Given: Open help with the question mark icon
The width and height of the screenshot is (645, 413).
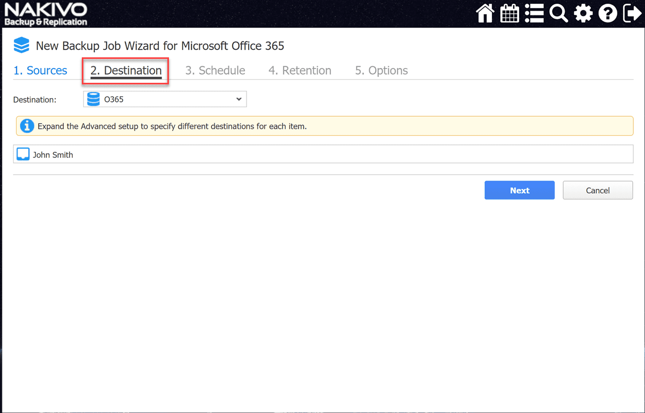Looking at the screenshot, I should click(607, 13).
